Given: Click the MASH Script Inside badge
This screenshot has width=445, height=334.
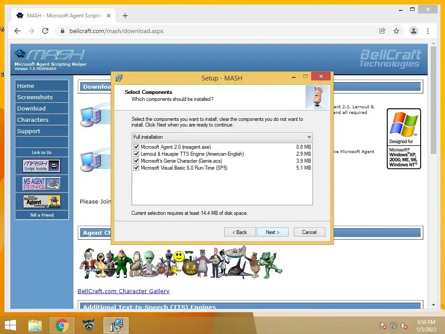Looking at the screenshot, I should coord(42,166).
